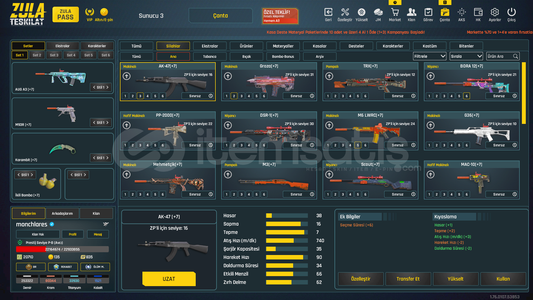This screenshot has height=300, width=533.
Task: Click the search magnifier in Ürün Ara
Action: pyautogui.click(x=516, y=56)
